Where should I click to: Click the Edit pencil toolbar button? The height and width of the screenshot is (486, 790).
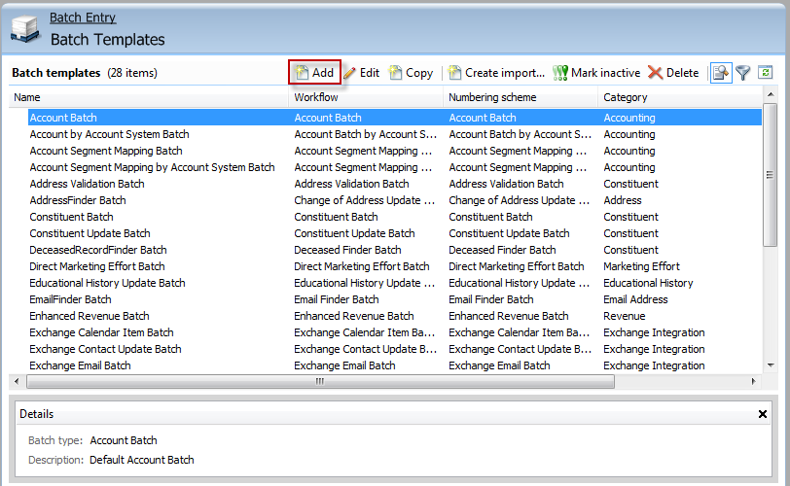point(361,73)
